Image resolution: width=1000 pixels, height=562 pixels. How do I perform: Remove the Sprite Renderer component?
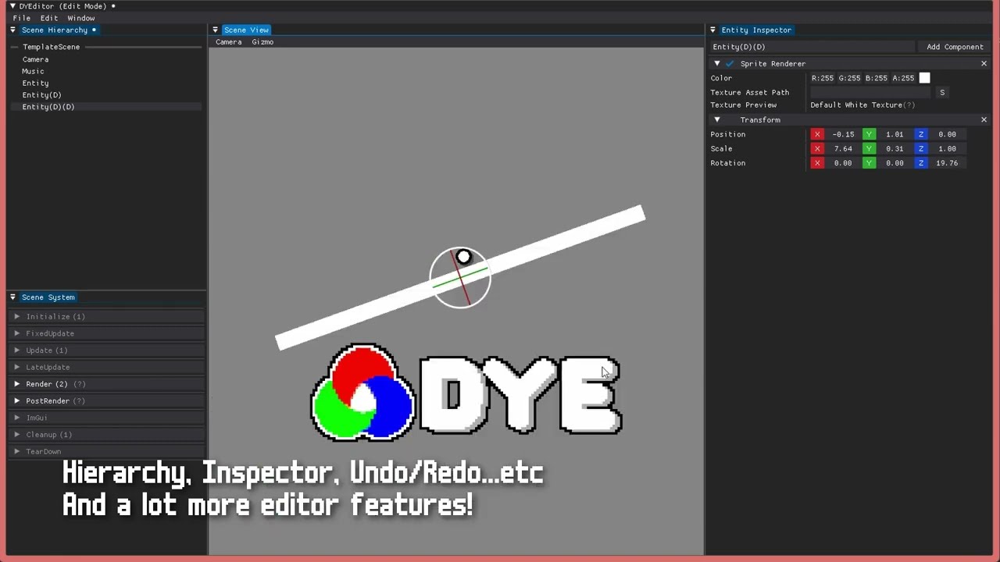click(984, 63)
